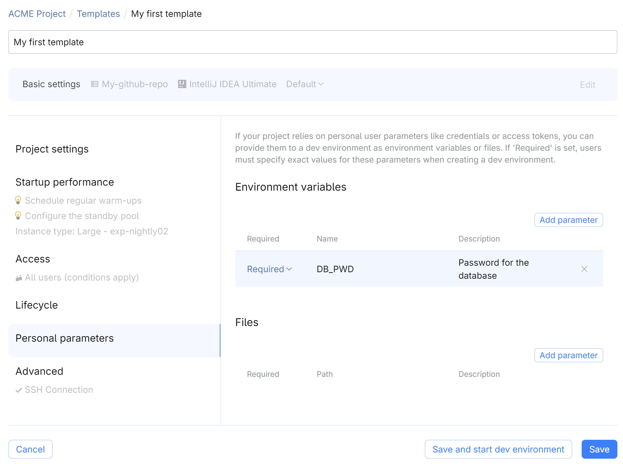Remove the DB_PWD variable with the X icon
Screen dimensions: 623x464
point(584,269)
